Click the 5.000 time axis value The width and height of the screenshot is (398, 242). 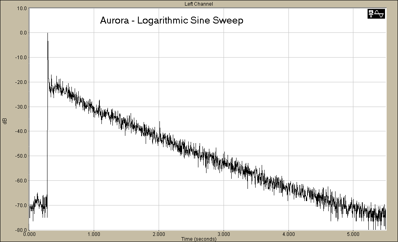click(x=353, y=234)
